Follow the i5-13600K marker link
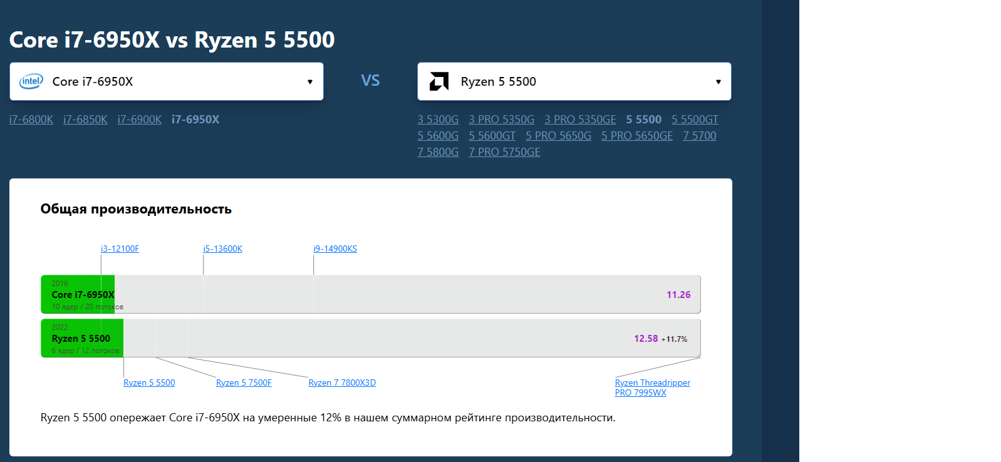This screenshot has width=1001, height=462. coord(222,249)
